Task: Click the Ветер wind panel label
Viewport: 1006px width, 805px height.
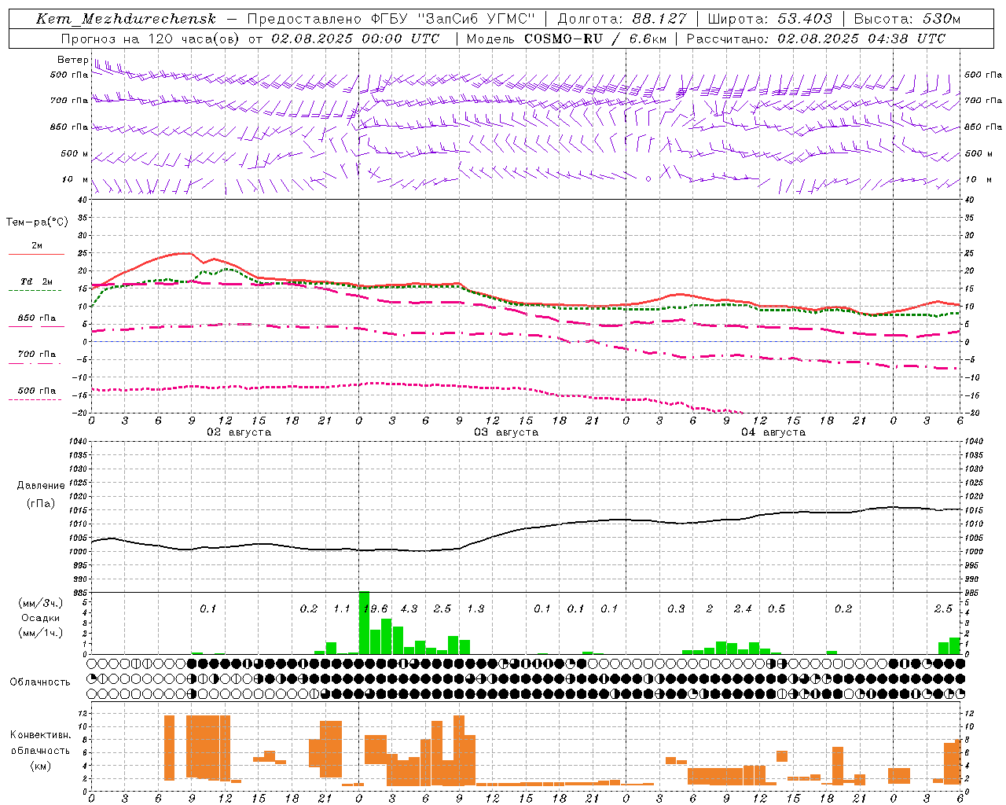Action: tap(72, 60)
